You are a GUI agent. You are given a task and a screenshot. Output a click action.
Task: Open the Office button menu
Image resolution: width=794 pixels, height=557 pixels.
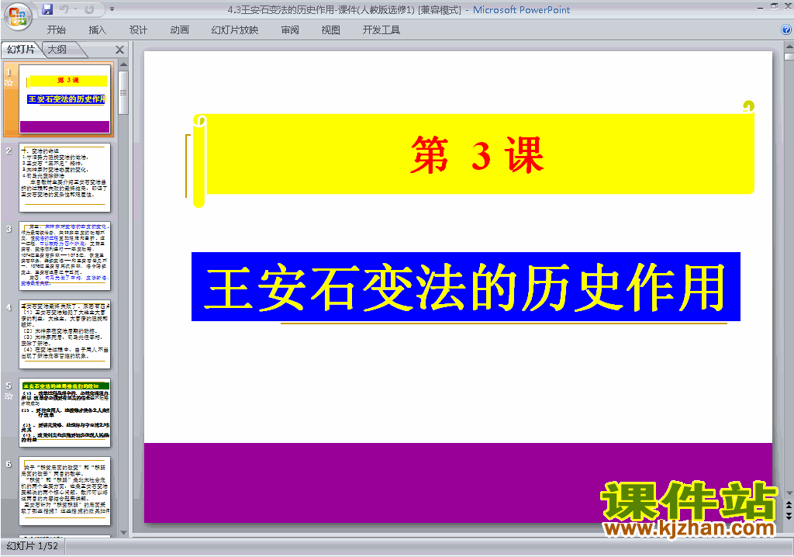click(x=18, y=16)
